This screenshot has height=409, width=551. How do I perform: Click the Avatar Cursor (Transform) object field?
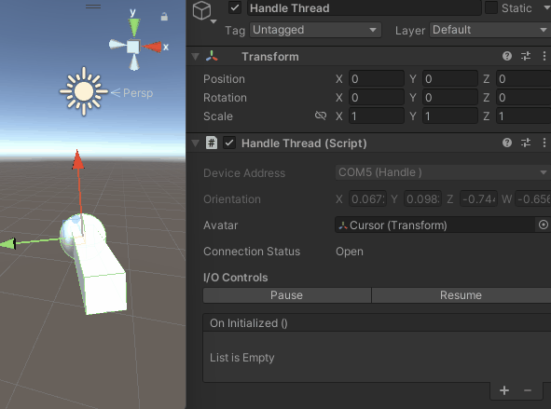pos(434,225)
